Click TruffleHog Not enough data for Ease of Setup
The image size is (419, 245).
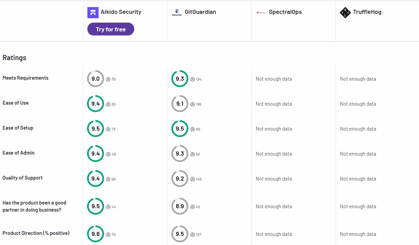[x=358, y=129]
